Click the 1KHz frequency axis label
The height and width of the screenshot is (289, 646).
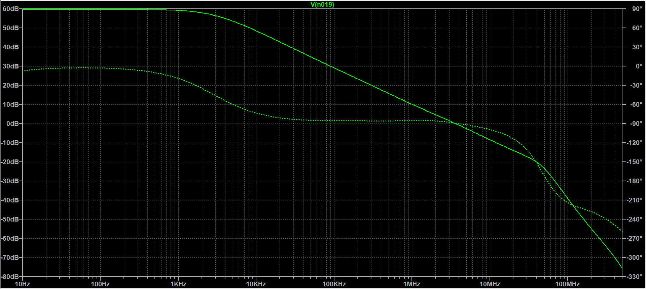point(178,284)
